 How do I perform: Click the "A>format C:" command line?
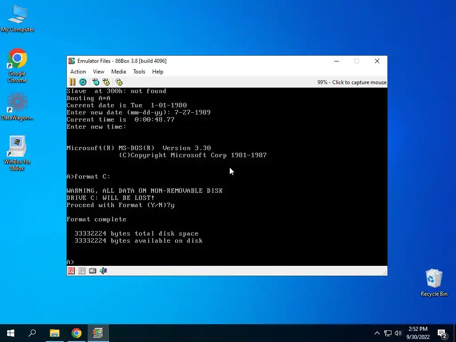89,176
